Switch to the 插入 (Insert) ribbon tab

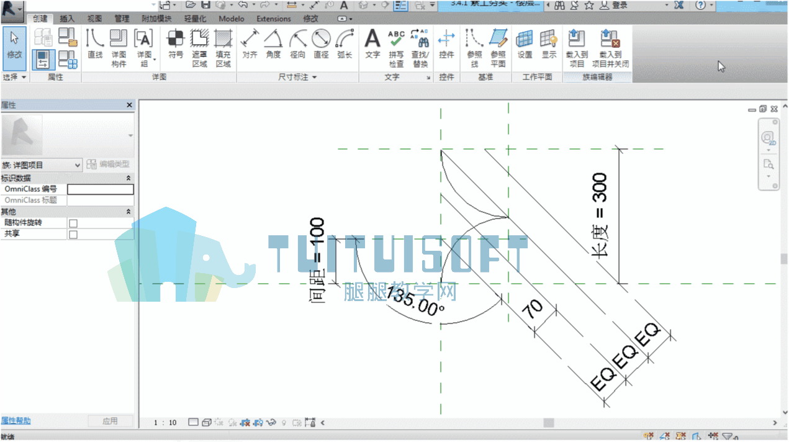pyautogui.click(x=67, y=19)
